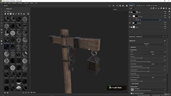Viewport: 171px width, 96px height.
Task: Add effect wand icon in Layers toolbar
Action: [x=151, y=8]
